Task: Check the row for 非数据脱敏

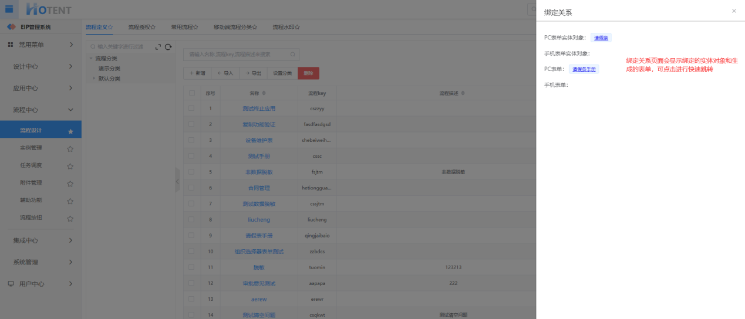Action: (191, 172)
